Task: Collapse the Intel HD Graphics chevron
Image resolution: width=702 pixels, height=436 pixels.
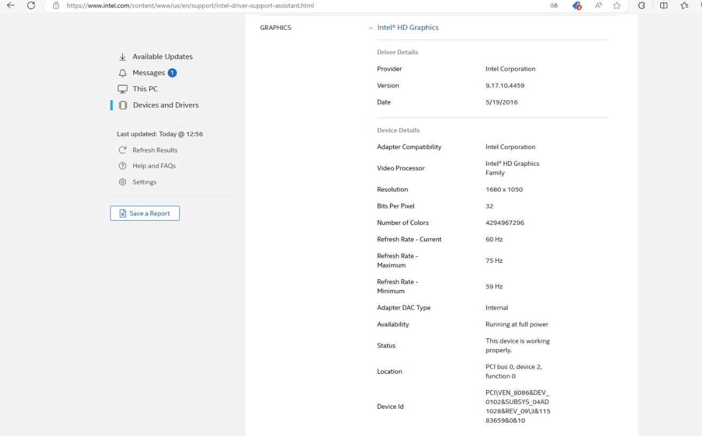Action: (370, 28)
